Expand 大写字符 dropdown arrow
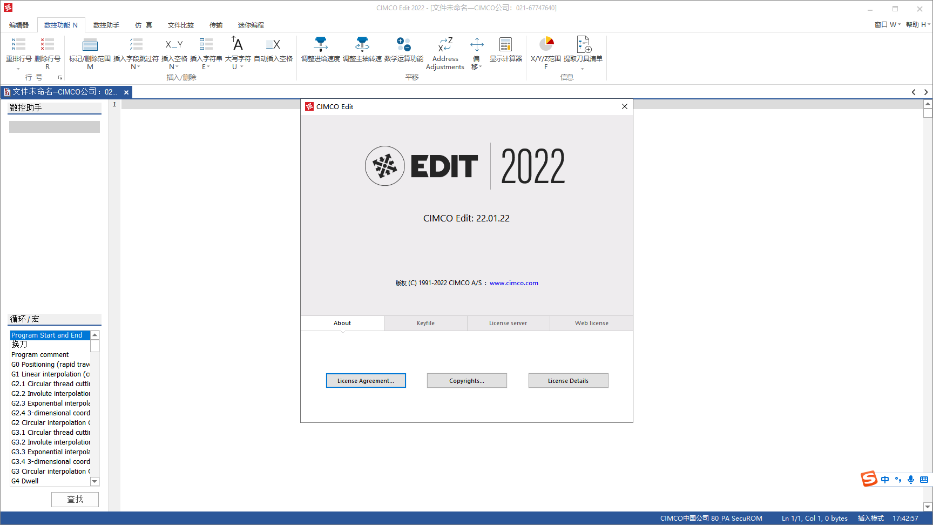The height and width of the screenshot is (525, 933). 242,67
